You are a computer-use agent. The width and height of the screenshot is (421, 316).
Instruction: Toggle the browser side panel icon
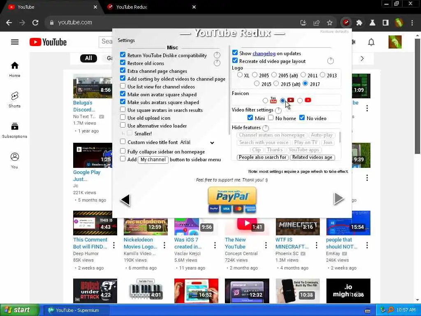[386, 23]
